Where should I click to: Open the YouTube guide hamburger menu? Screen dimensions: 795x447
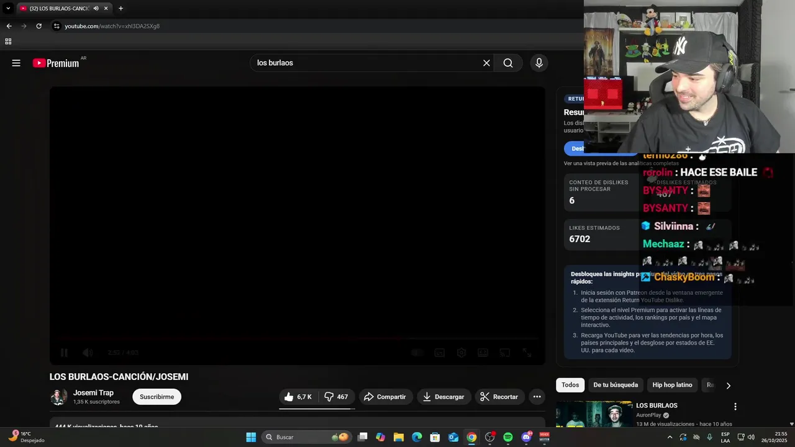pos(16,63)
